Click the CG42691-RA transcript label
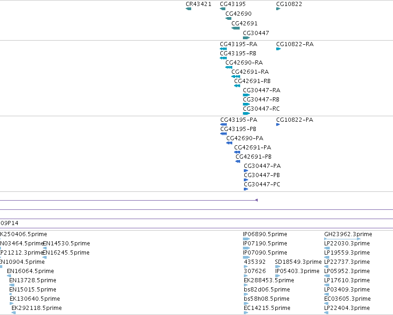The height and width of the screenshot is (315, 393). [x=250, y=72]
